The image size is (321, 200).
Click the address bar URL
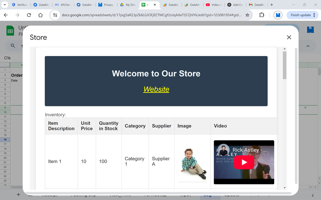152,15
